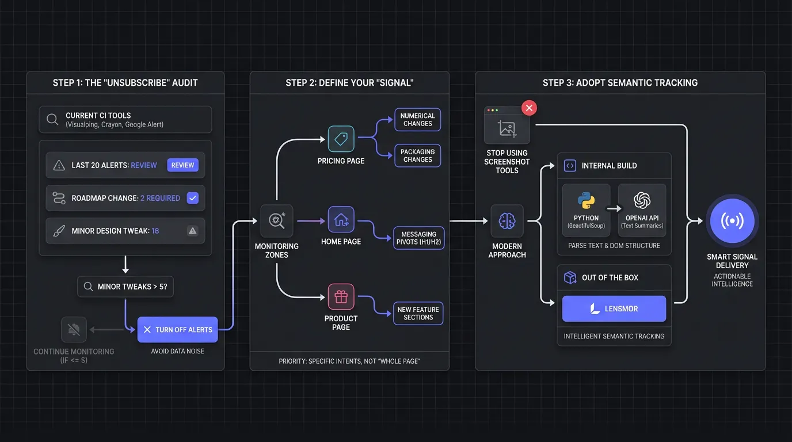Click the muted bell continue monitoring icon

pyautogui.click(x=74, y=329)
